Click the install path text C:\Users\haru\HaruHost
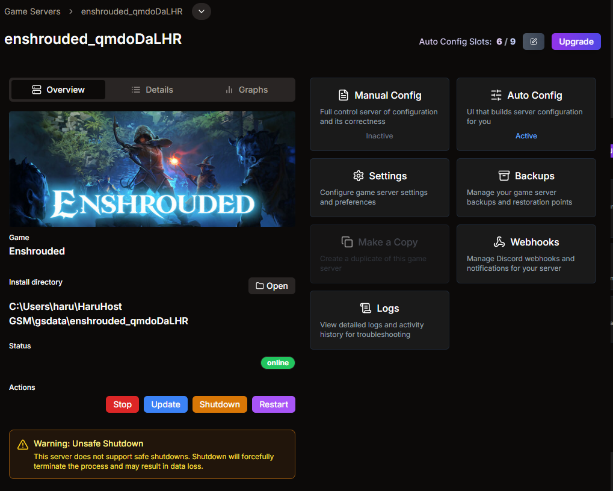 (66, 306)
